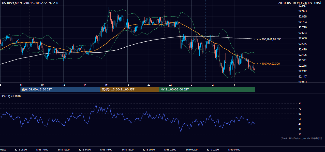Click the RSI scale value 30
Viewport: 325px width, 152px height.
(x=300, y=129)
